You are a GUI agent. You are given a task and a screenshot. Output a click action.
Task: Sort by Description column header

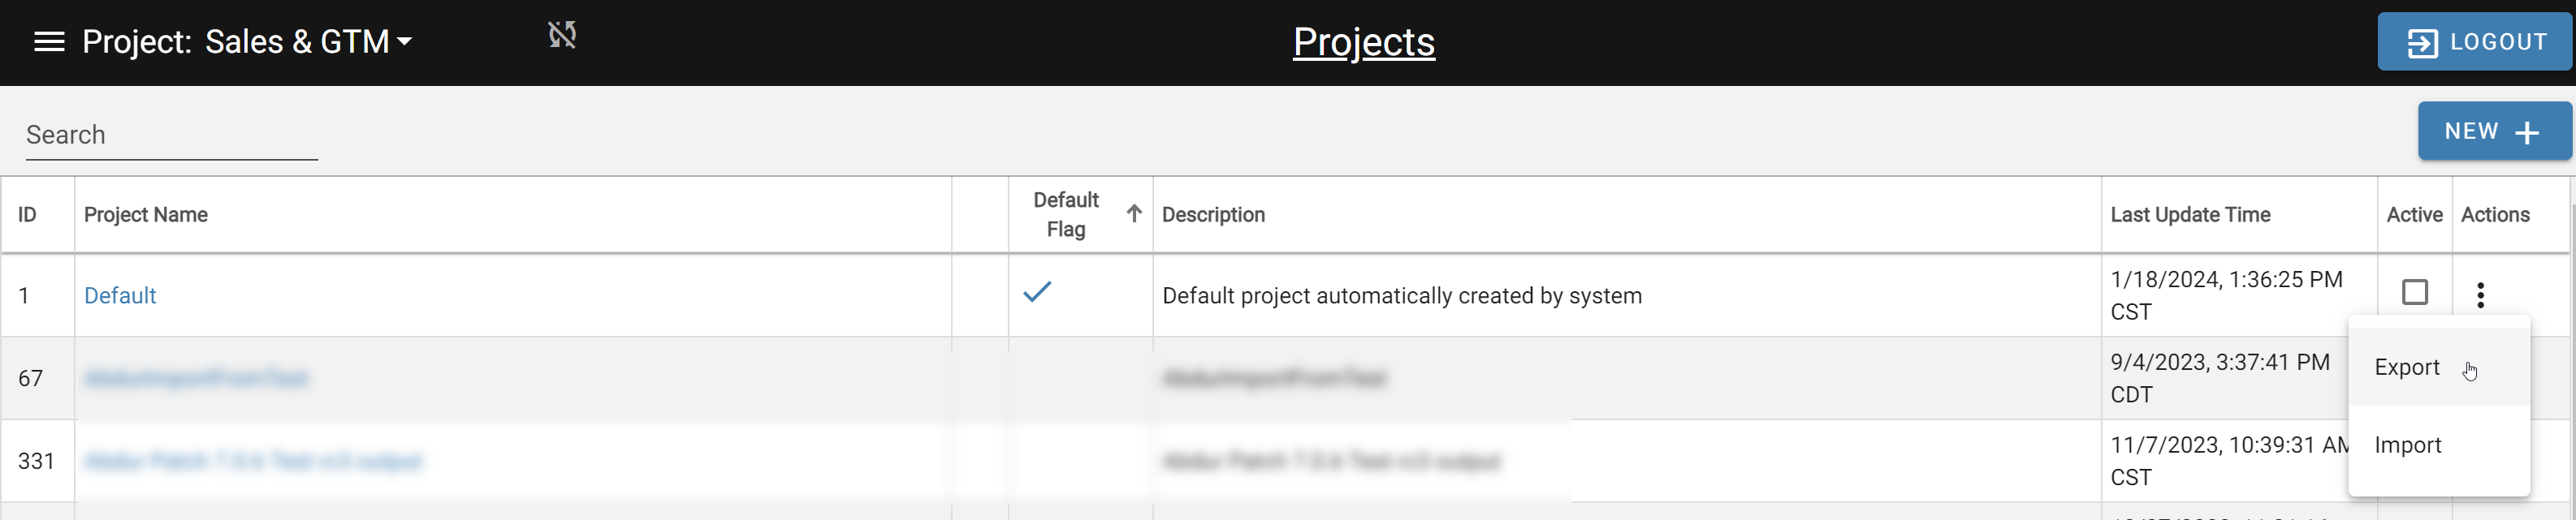tap(1213, 215)
